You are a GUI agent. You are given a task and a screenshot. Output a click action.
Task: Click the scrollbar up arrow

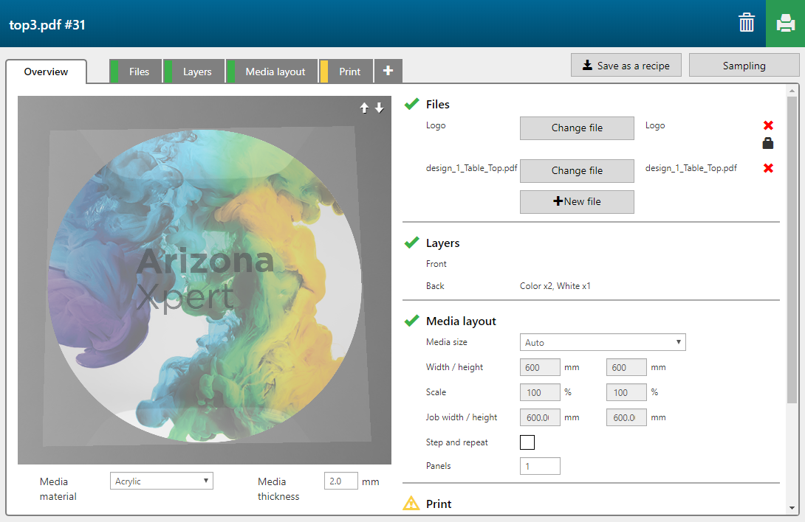point(792,91)
